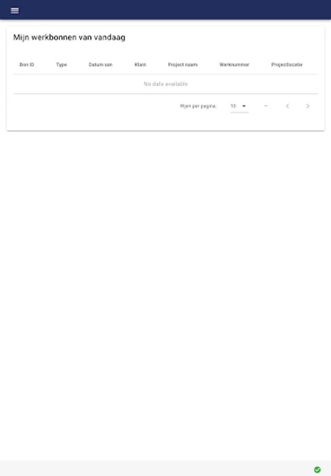Viewport: 331px width, 476px height.
Task: Sort by Werknummer column header
Action: coord(234,65)
